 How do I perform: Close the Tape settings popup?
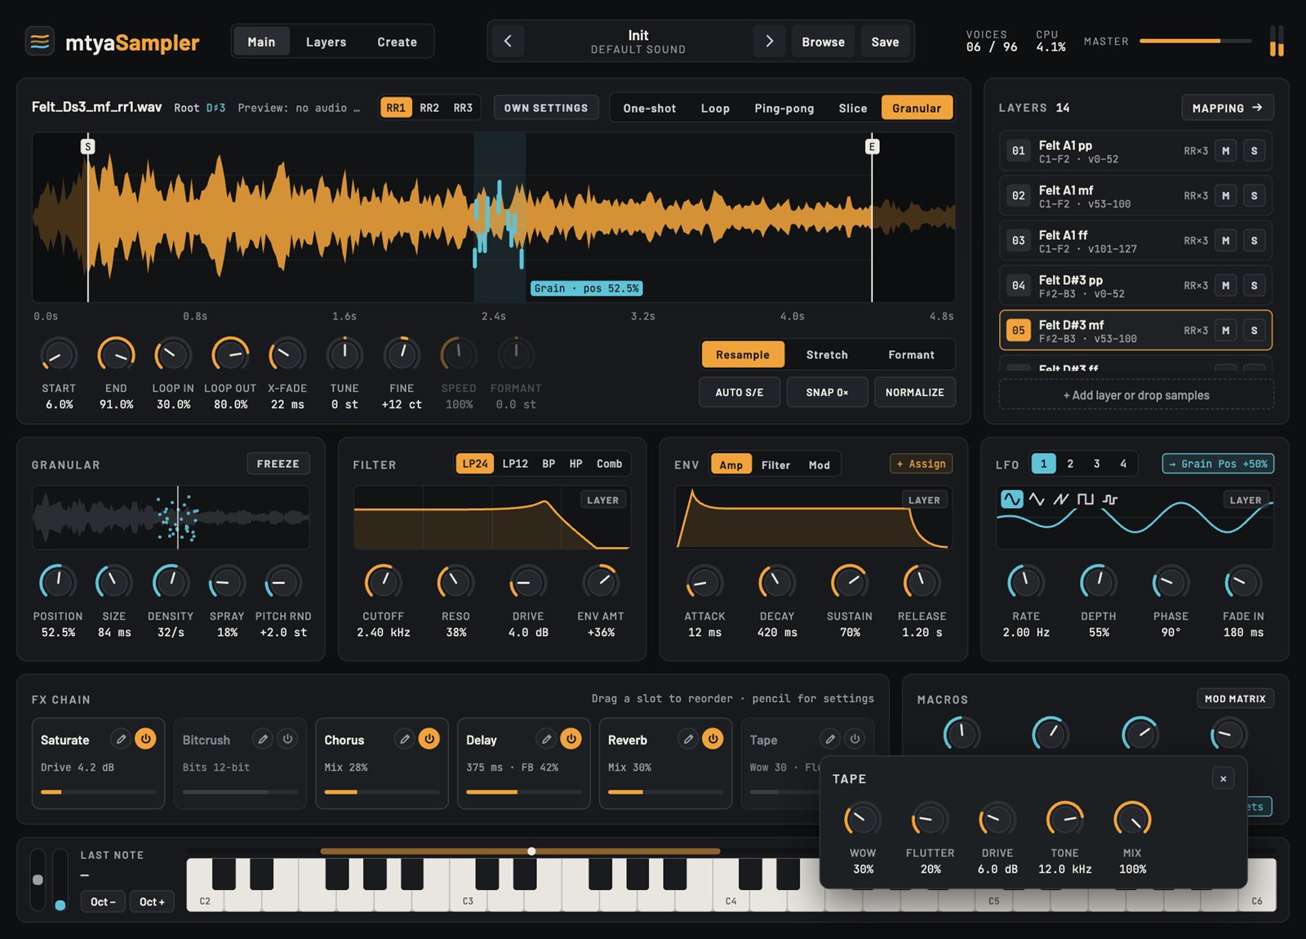click(x=1223, y=778)
